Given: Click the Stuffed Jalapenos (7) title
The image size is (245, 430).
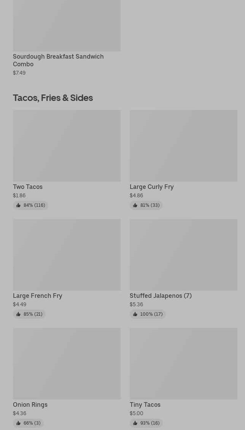Looking at the screenshot, I should coord(161,296).
